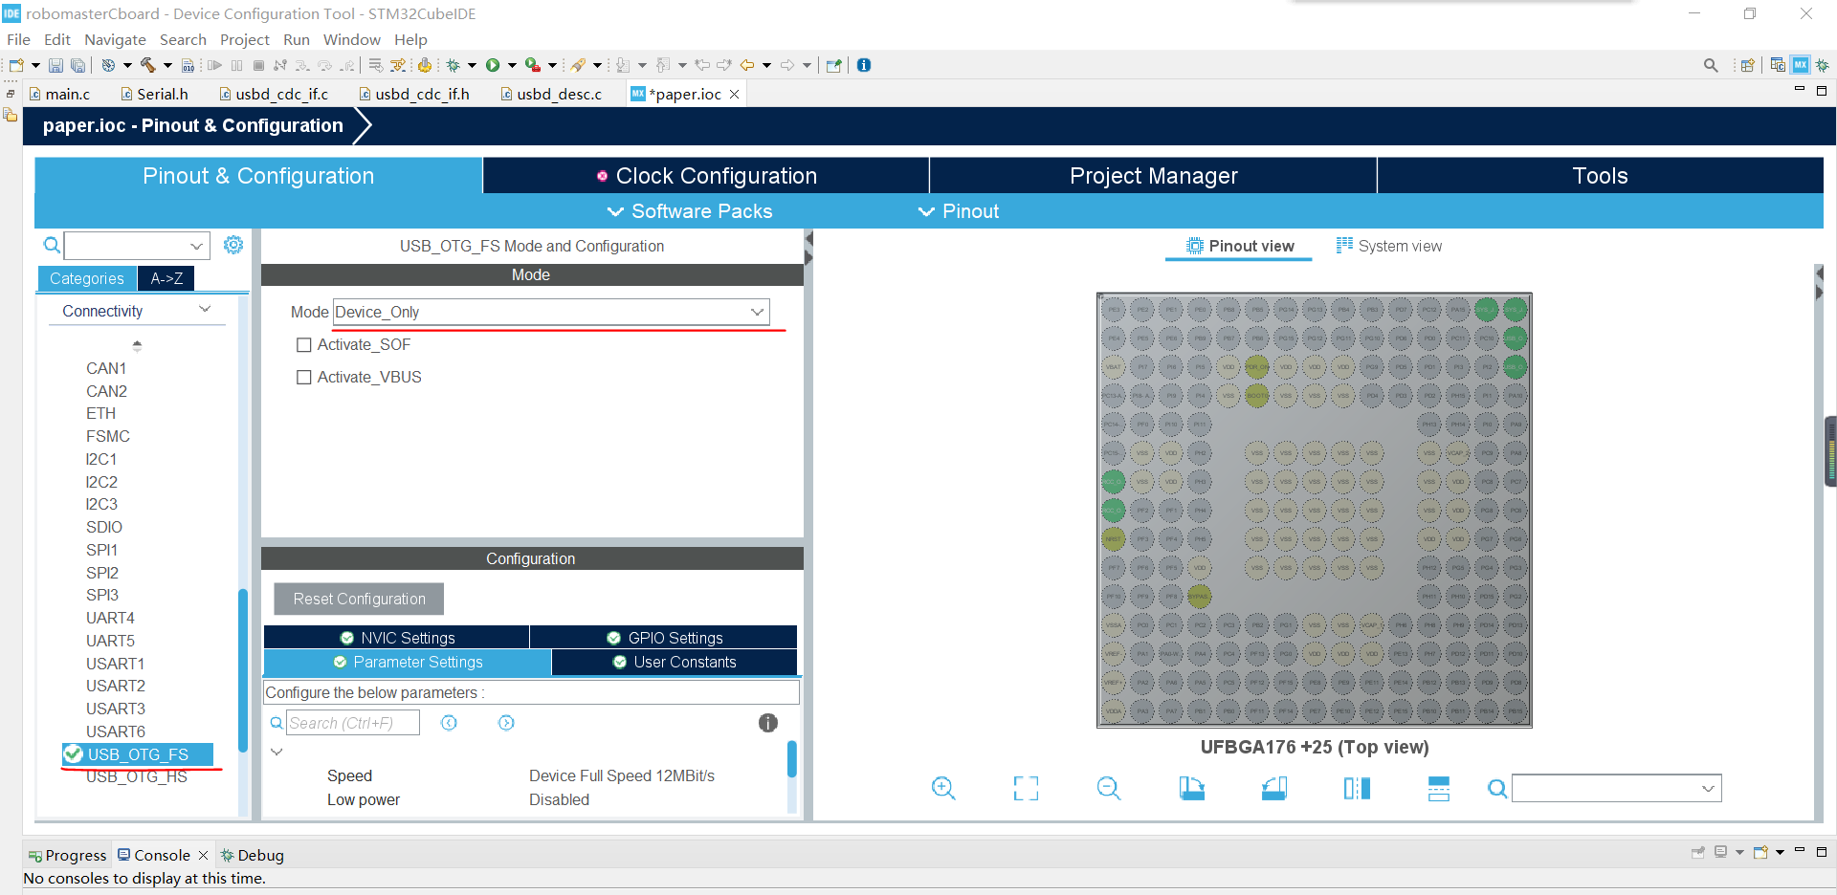Image resolution: width=1837 pixels, height=895 pixels.
Task: Select SPI1 in the Connectivity list
Action: (x=101, y=550)
